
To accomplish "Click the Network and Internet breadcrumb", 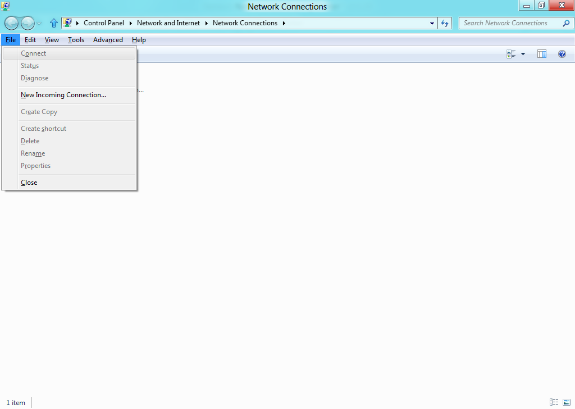I will pyautogui.click(x=168, y=23).
